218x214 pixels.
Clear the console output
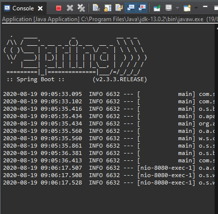pyautogui.click(x=96, y=8)
